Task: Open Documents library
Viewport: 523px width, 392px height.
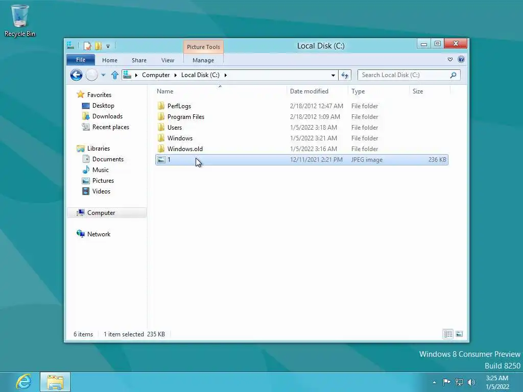Action: pyautogui.click(x=108, y=159)
